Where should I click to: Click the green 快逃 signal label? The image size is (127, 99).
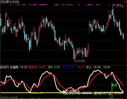(115, 85)
